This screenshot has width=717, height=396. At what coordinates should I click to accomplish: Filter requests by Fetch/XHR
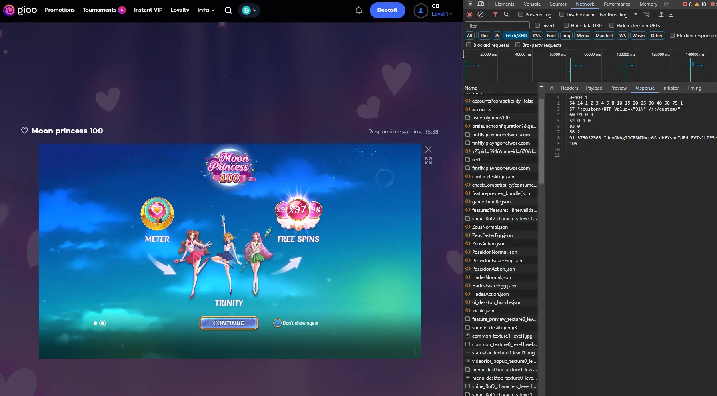point(516,36)
